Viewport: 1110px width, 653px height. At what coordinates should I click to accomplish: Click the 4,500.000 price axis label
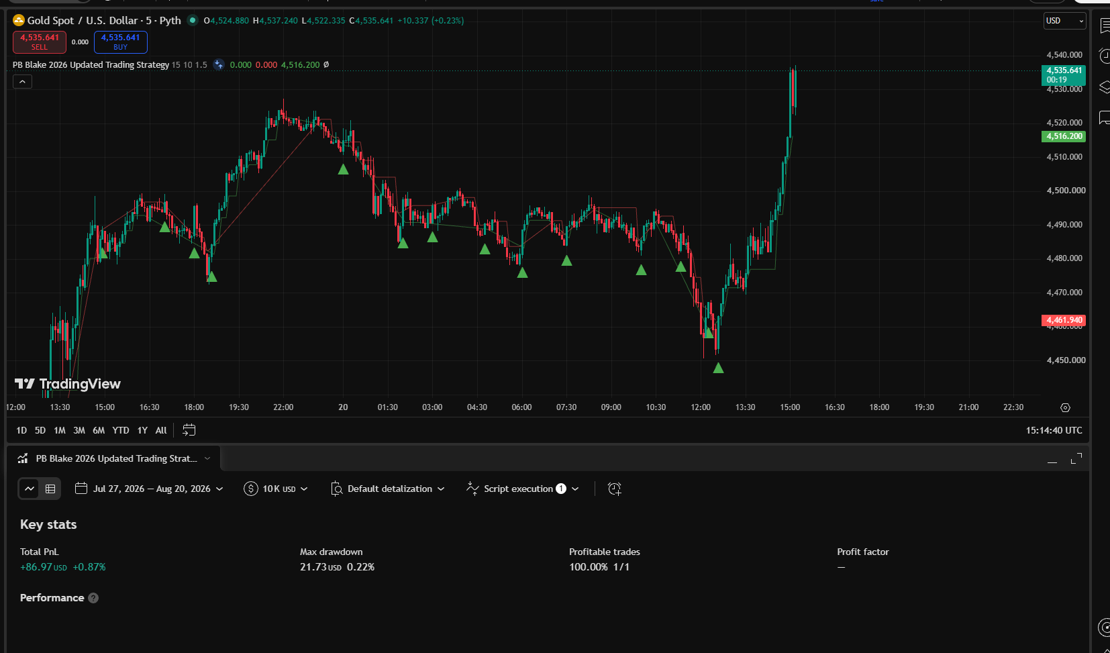1066,191
